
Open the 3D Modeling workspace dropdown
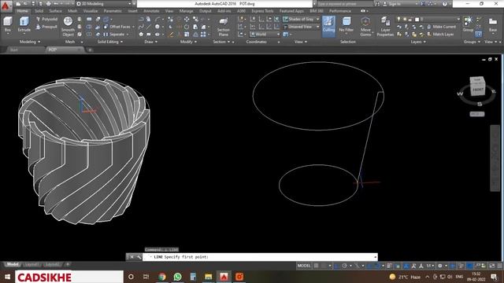tap(104, 4)
